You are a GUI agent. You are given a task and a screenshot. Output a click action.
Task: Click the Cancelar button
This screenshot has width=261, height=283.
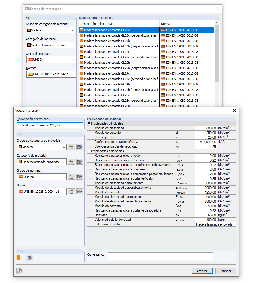(225, 271)
